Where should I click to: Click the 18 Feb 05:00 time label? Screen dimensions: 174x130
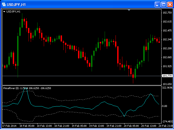[x=27, y=126]
